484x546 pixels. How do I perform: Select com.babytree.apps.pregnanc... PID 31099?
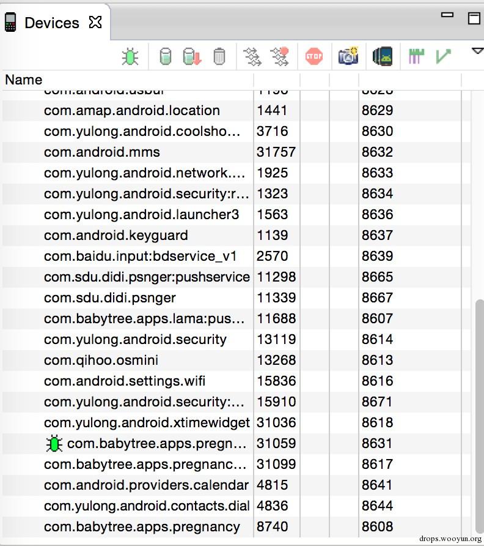[237, 465]
